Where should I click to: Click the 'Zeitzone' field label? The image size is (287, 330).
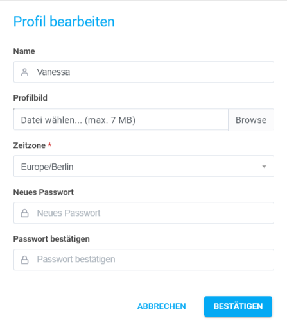point(30,145)
